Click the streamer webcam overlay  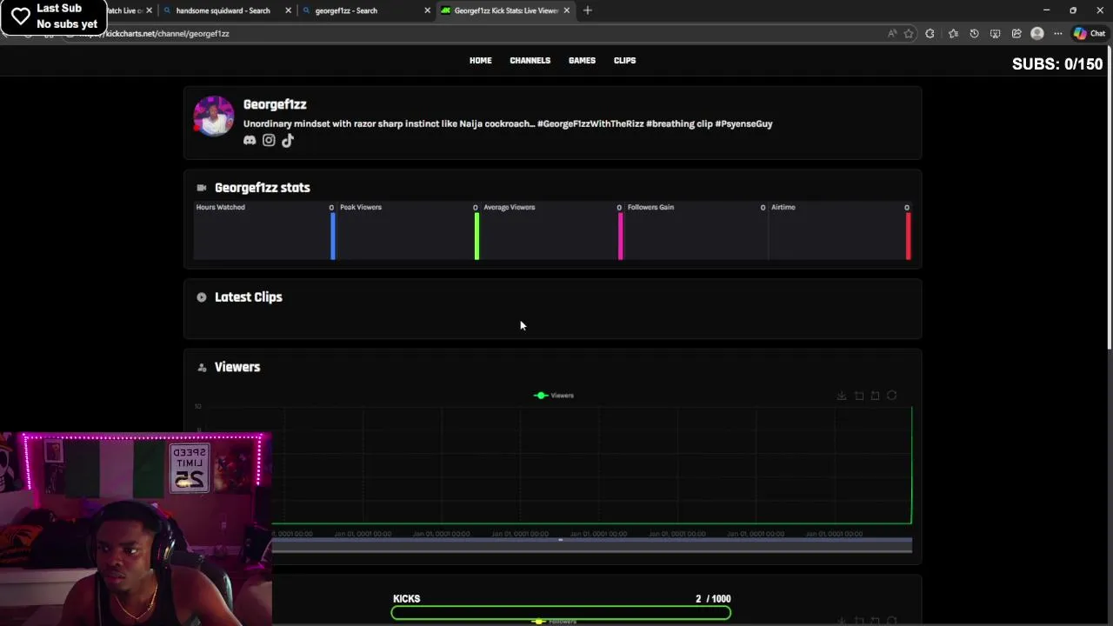136,529
